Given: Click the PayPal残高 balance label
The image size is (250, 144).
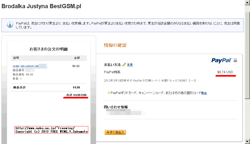Looking at the screenshot, I should tap(112, 72).
